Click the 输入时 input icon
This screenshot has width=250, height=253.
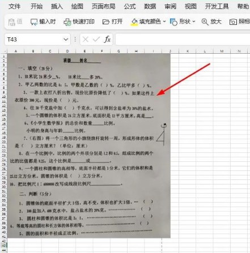click(34, 22)
